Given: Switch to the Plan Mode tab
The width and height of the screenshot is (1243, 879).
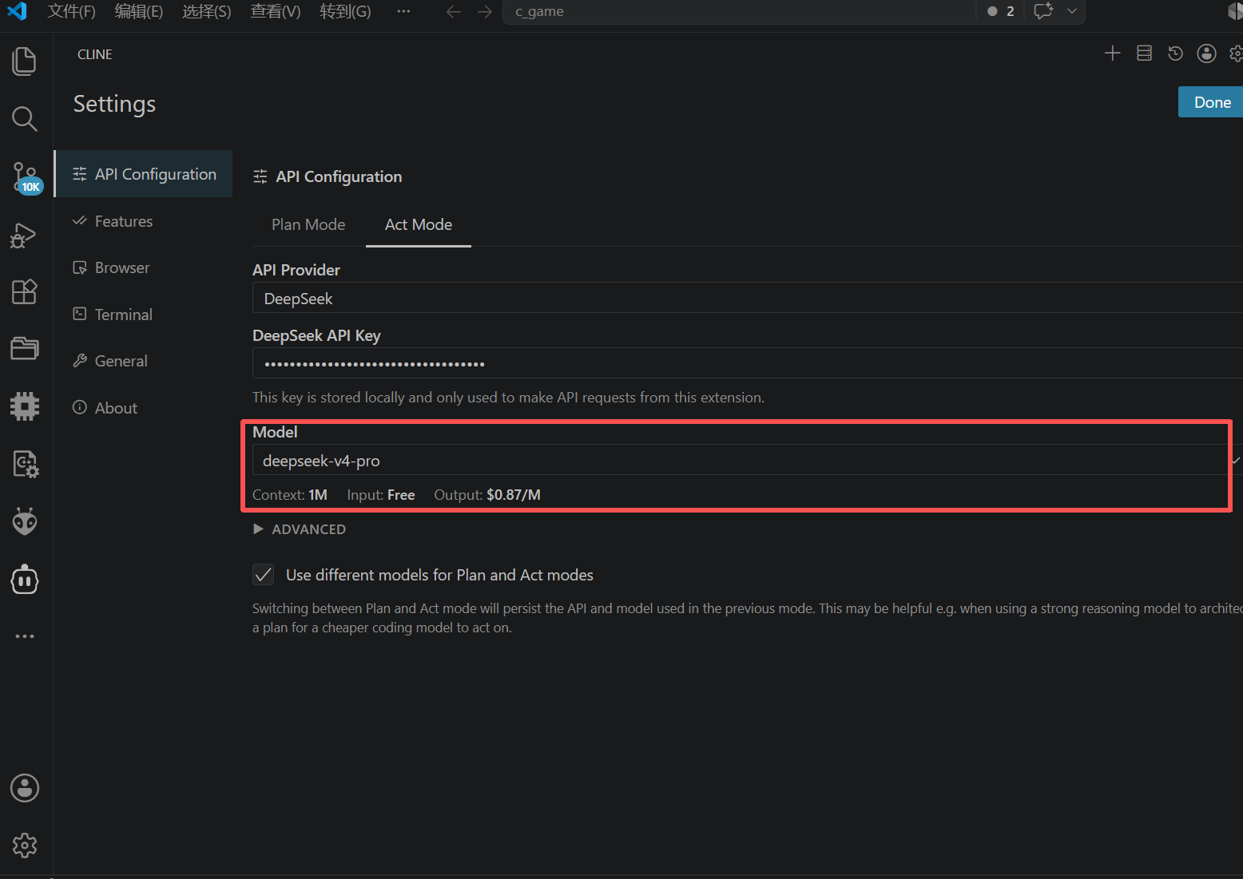Looking at the screenshot, I should pos(308,224).
